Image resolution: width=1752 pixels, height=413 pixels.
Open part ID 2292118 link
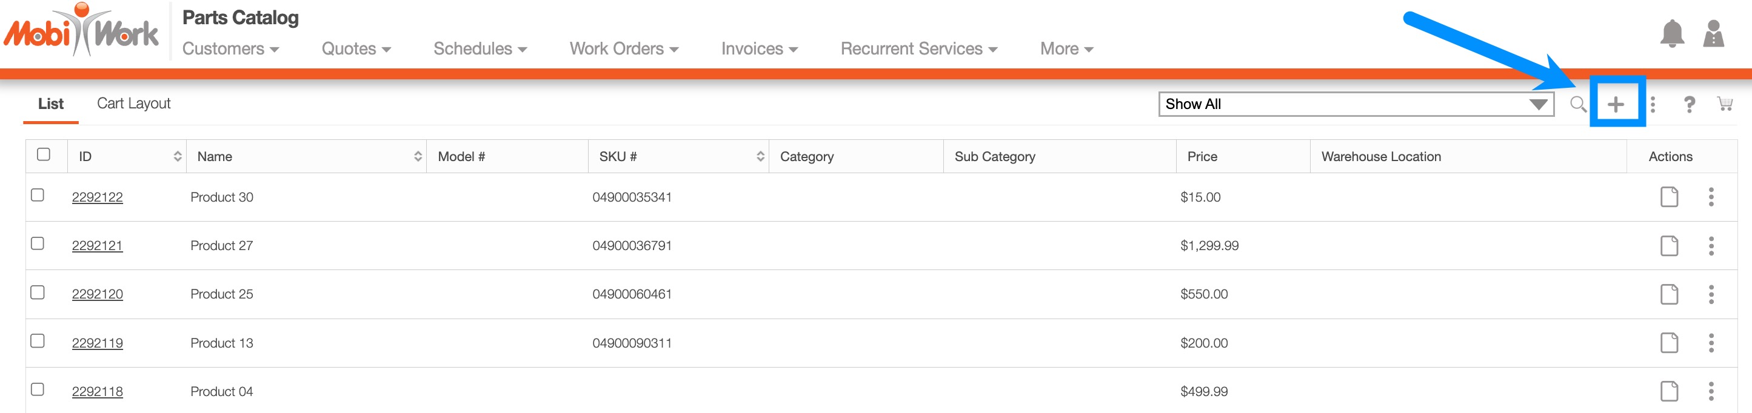pyautogui.click(x=97, y=391)
